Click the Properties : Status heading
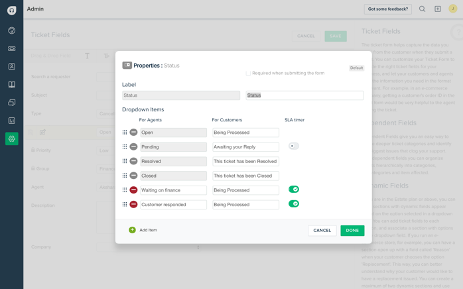 [156, 66]
